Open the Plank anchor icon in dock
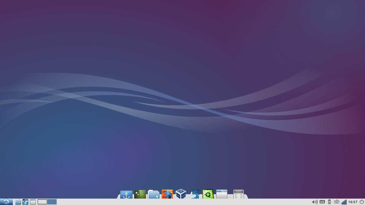 coord(126,195)
